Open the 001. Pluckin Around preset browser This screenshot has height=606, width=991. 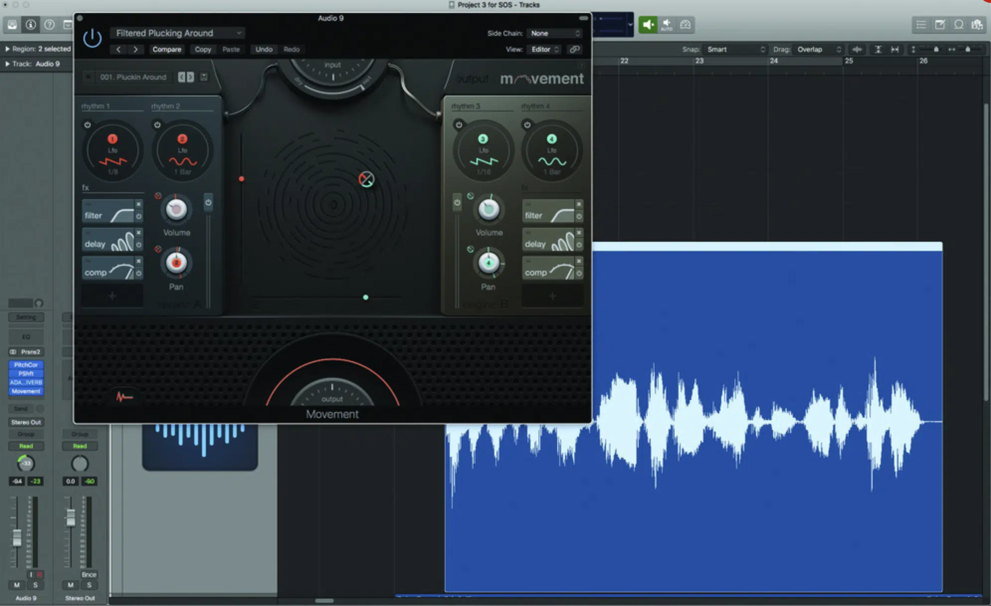click(133, 77)
